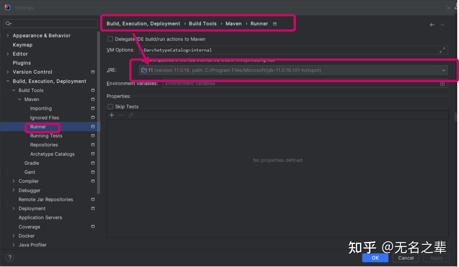Click project-scope icon beside Gant

93,172
